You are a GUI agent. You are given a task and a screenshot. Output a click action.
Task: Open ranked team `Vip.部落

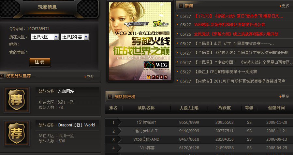[x=146, y=148]
